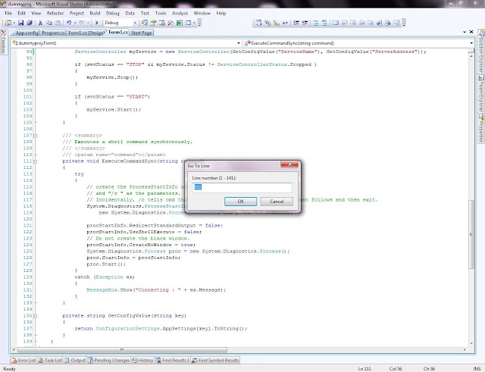Click the vertical scrollbar thumb in editor
Viewport: 485px width, 372px height.
coord(471,234)
